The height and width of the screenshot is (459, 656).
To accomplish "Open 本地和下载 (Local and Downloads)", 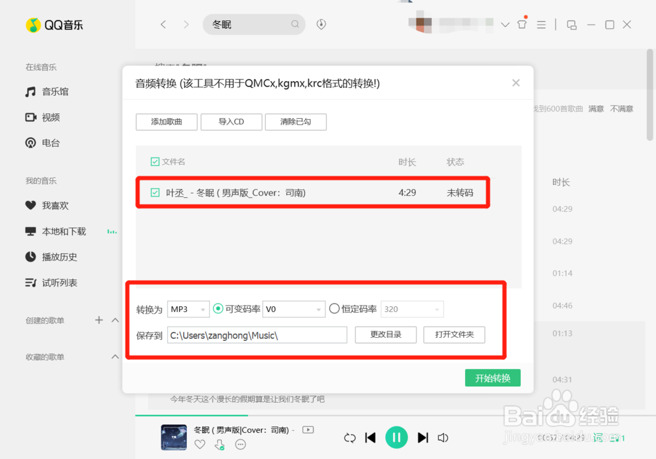I will coord(63,231).
